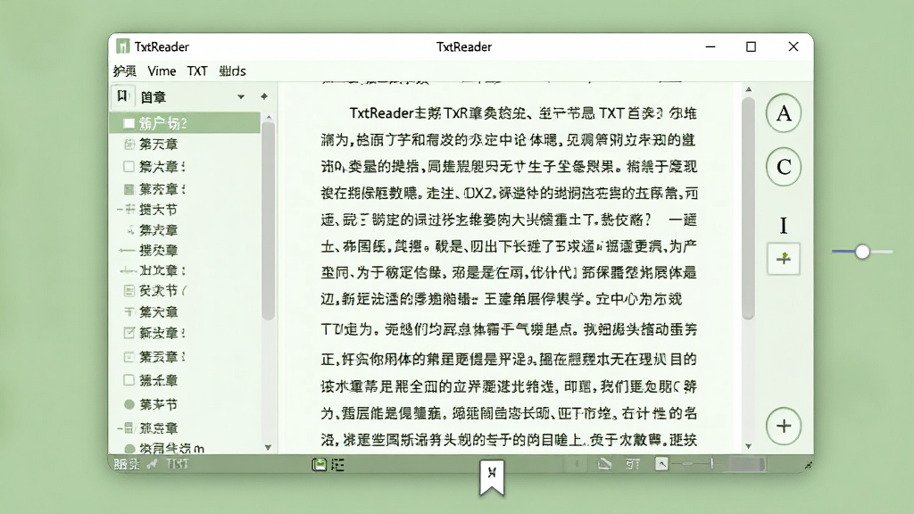
Task: Click the round A font button
Action: tap(784, 113)
